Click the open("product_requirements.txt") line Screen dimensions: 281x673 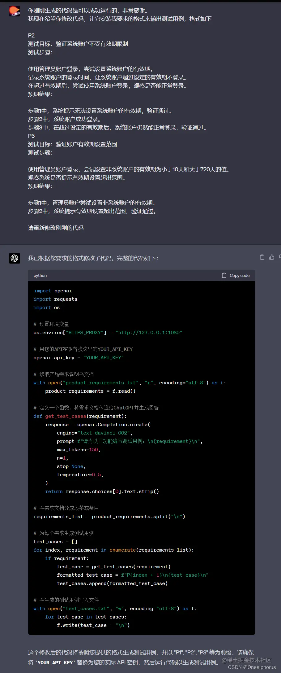(x=130, y=382)
